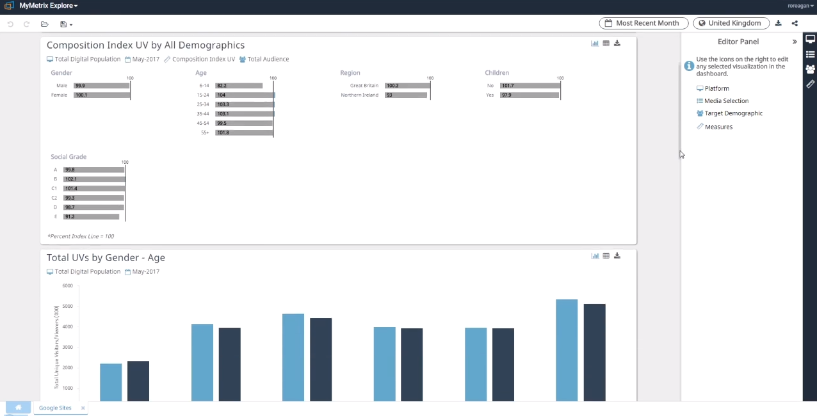Image resolution: width=817 pixels, height=416 pixels.
Task: Collapse the Editor Panel with chevrons
Action: 795,42
